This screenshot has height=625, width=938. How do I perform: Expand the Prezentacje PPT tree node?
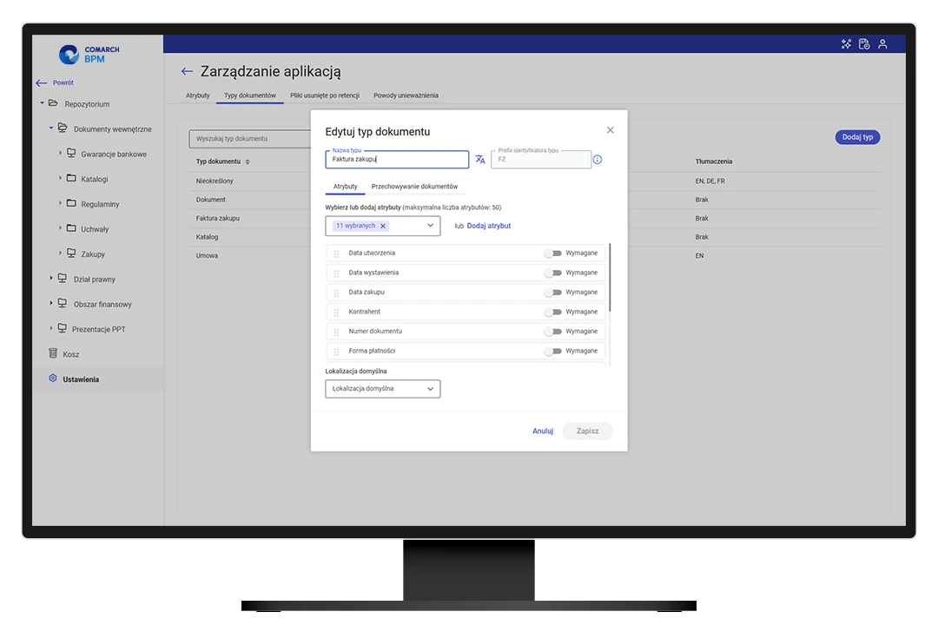pos(51,328)
